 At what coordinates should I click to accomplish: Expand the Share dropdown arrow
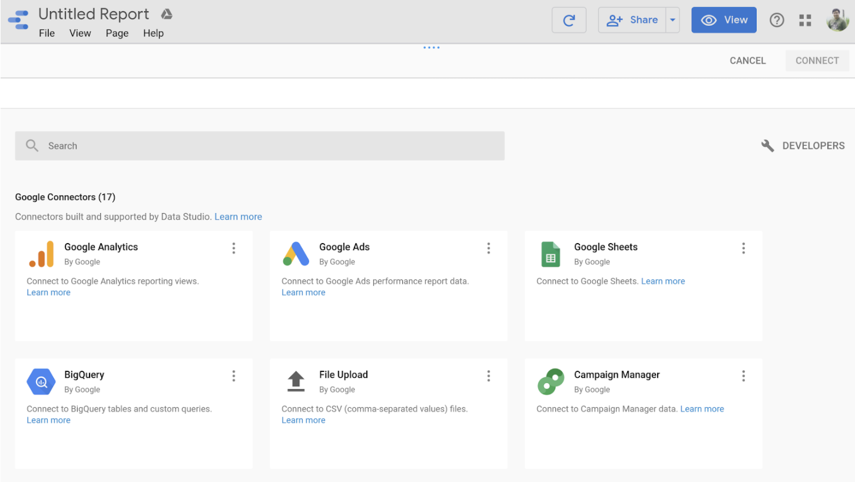(672, 21)
